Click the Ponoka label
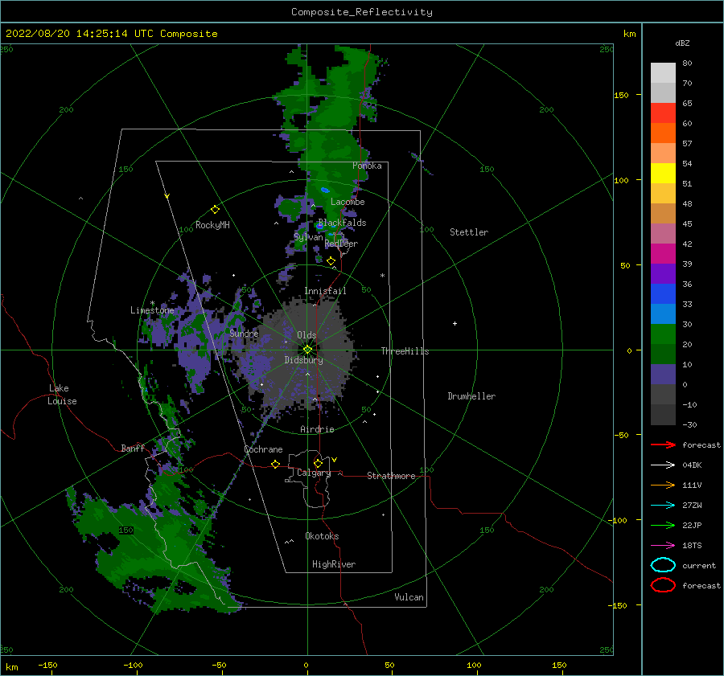Screen dimensions: 724x676 click(x=367, y=166)
